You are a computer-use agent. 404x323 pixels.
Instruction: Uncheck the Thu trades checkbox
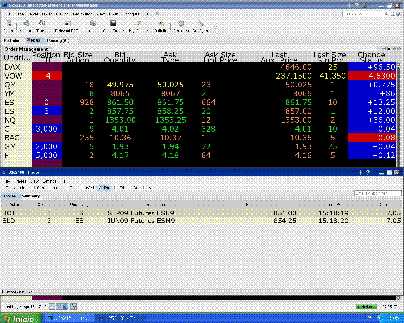pos(100,188)
